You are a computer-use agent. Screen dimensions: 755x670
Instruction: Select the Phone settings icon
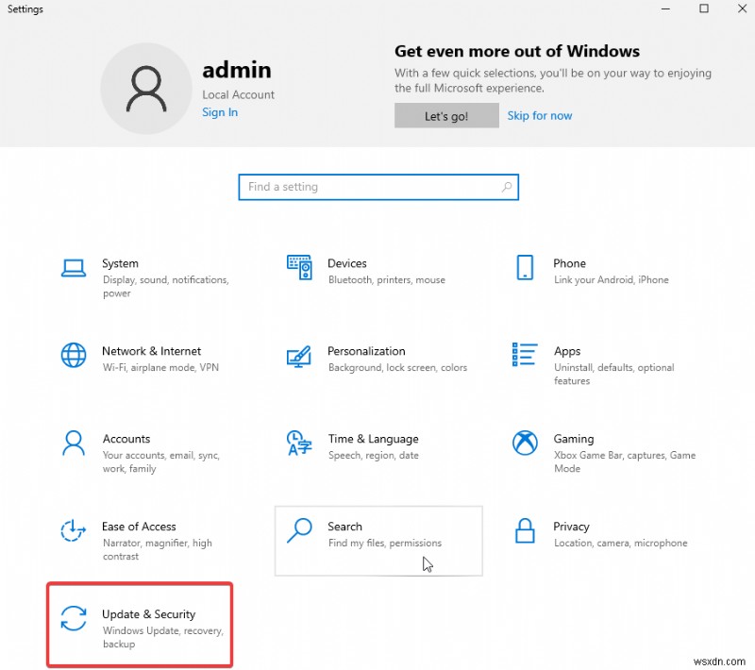coord(525,268)
